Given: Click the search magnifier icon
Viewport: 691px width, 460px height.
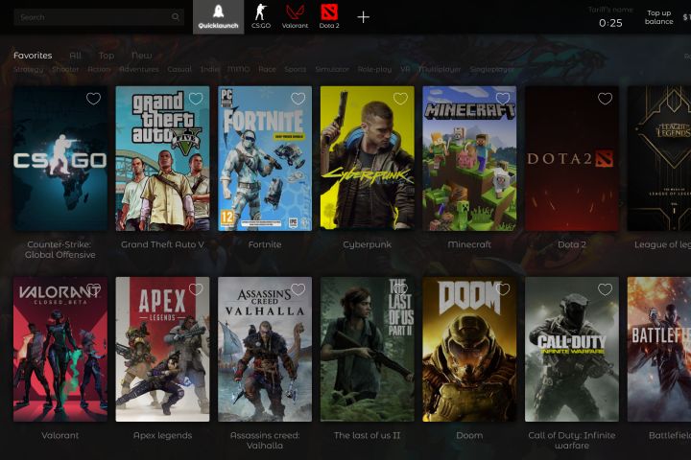Looking at the screenshot, I should 176,17.
